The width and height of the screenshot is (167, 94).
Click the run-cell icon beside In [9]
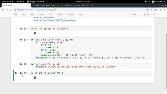tap(16, 73)
